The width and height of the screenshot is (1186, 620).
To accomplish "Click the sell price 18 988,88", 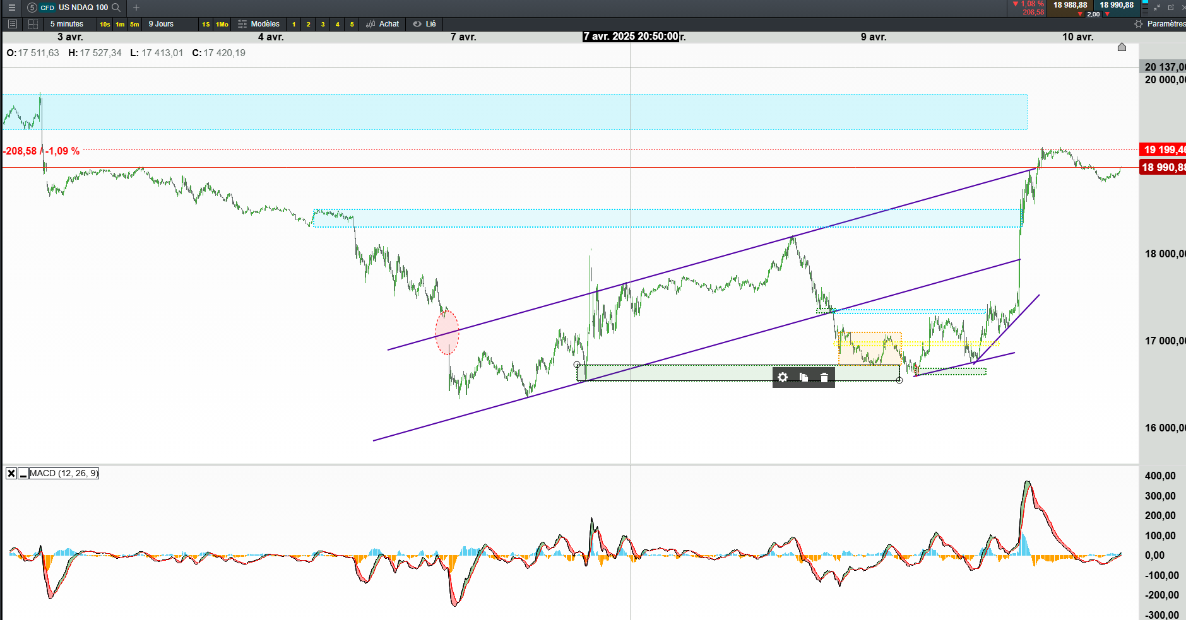I will tap(1070, 5).
